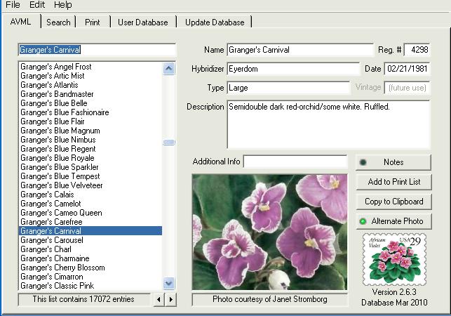Image resolution: width=451 pixels, height=316 pixels.
Task: Select Granger's Blue Belle in list
Action: 90,103
